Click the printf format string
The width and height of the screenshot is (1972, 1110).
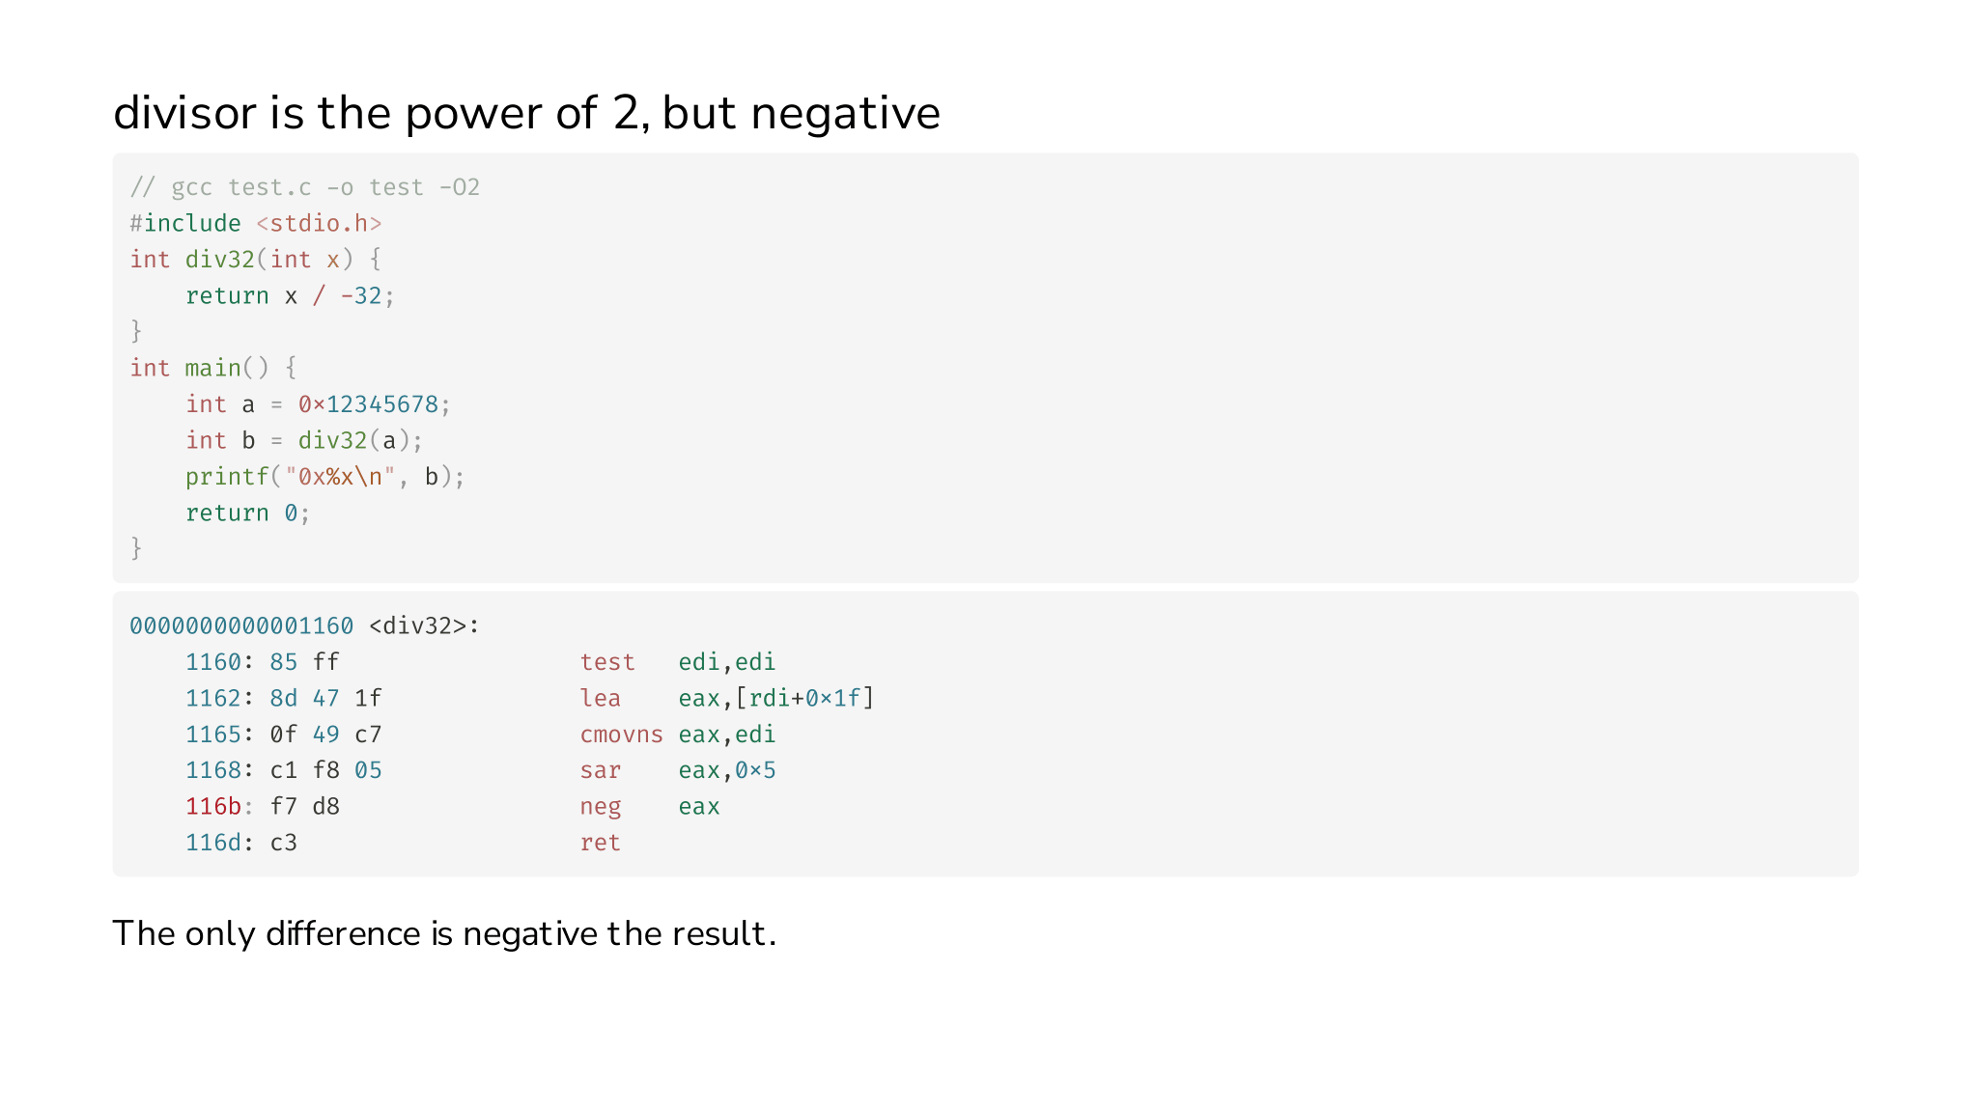point(340,477)
